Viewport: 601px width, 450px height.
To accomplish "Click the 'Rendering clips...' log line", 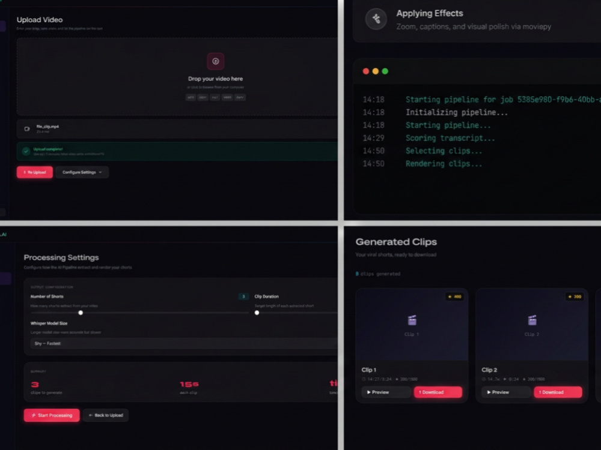I will coord(444,164).
